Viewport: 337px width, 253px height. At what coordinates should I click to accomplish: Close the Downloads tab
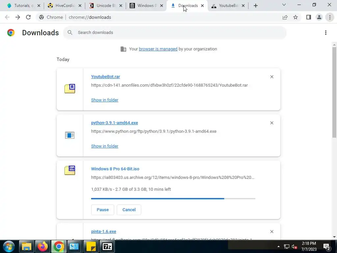point(202,6)
